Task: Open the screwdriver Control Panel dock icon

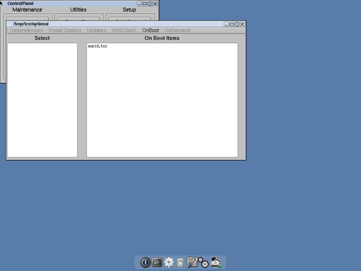Action: tap(192, 262)
